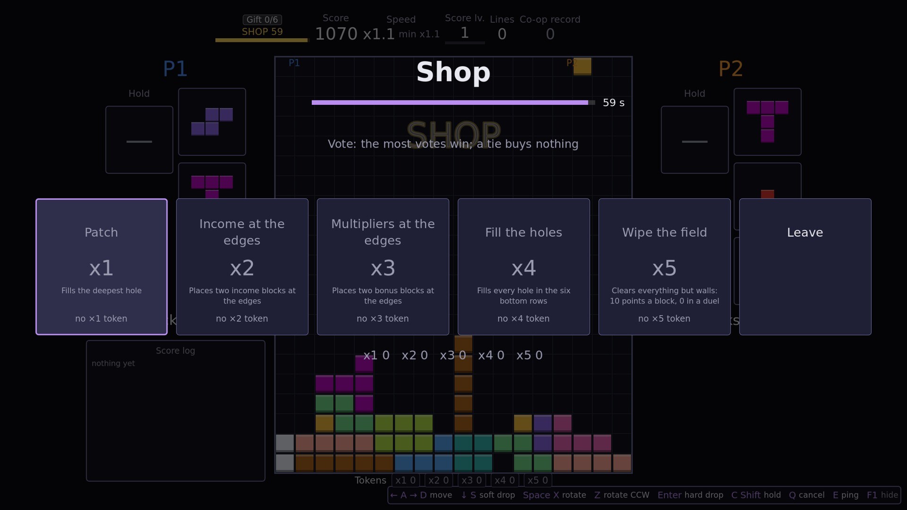The image size is (907, 510).
Task: Click the x5 0 token slot in Tokens bar
Action: click(x=538, y=480)
